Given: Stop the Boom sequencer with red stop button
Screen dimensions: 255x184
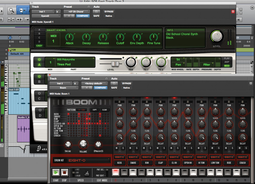Looking at the screenshot, I should pyautogui.click(x=64, y=173).
